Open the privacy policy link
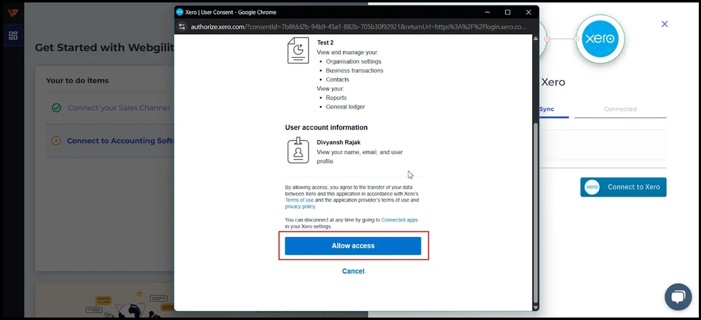Image resolution: width=701 pixels, height=320 pixels. (300, 206)
